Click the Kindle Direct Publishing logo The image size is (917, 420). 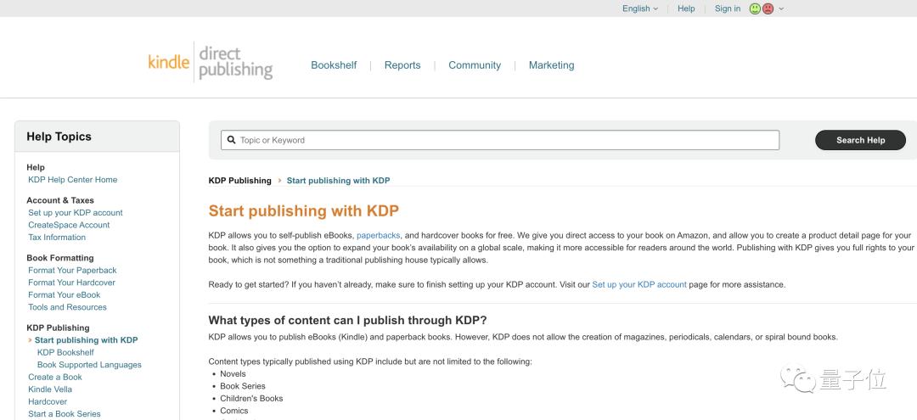click(x=211, y=63)
